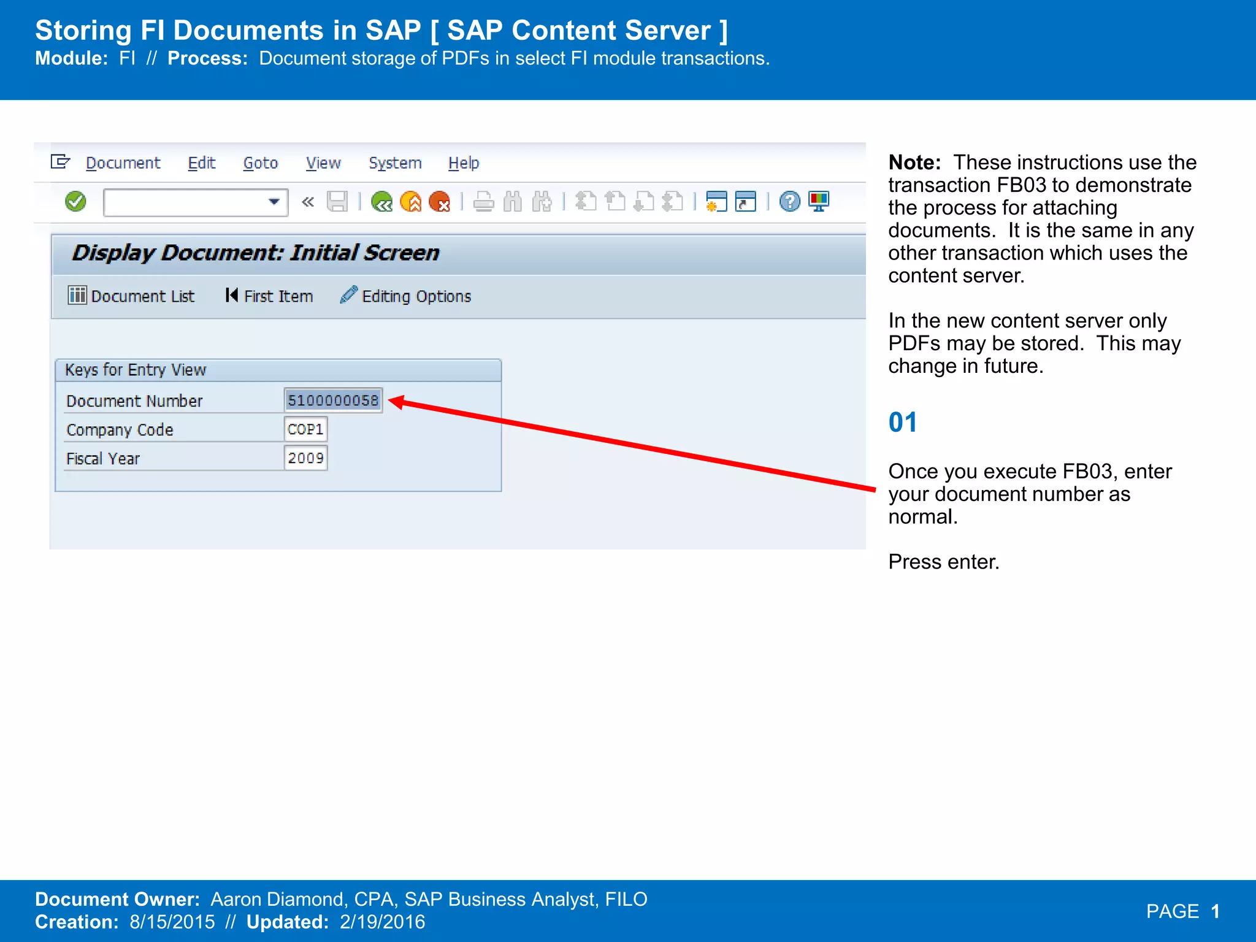1256x942 pixels.
Task: Click the blue Help question mark icon
Action: coord(789,201)
